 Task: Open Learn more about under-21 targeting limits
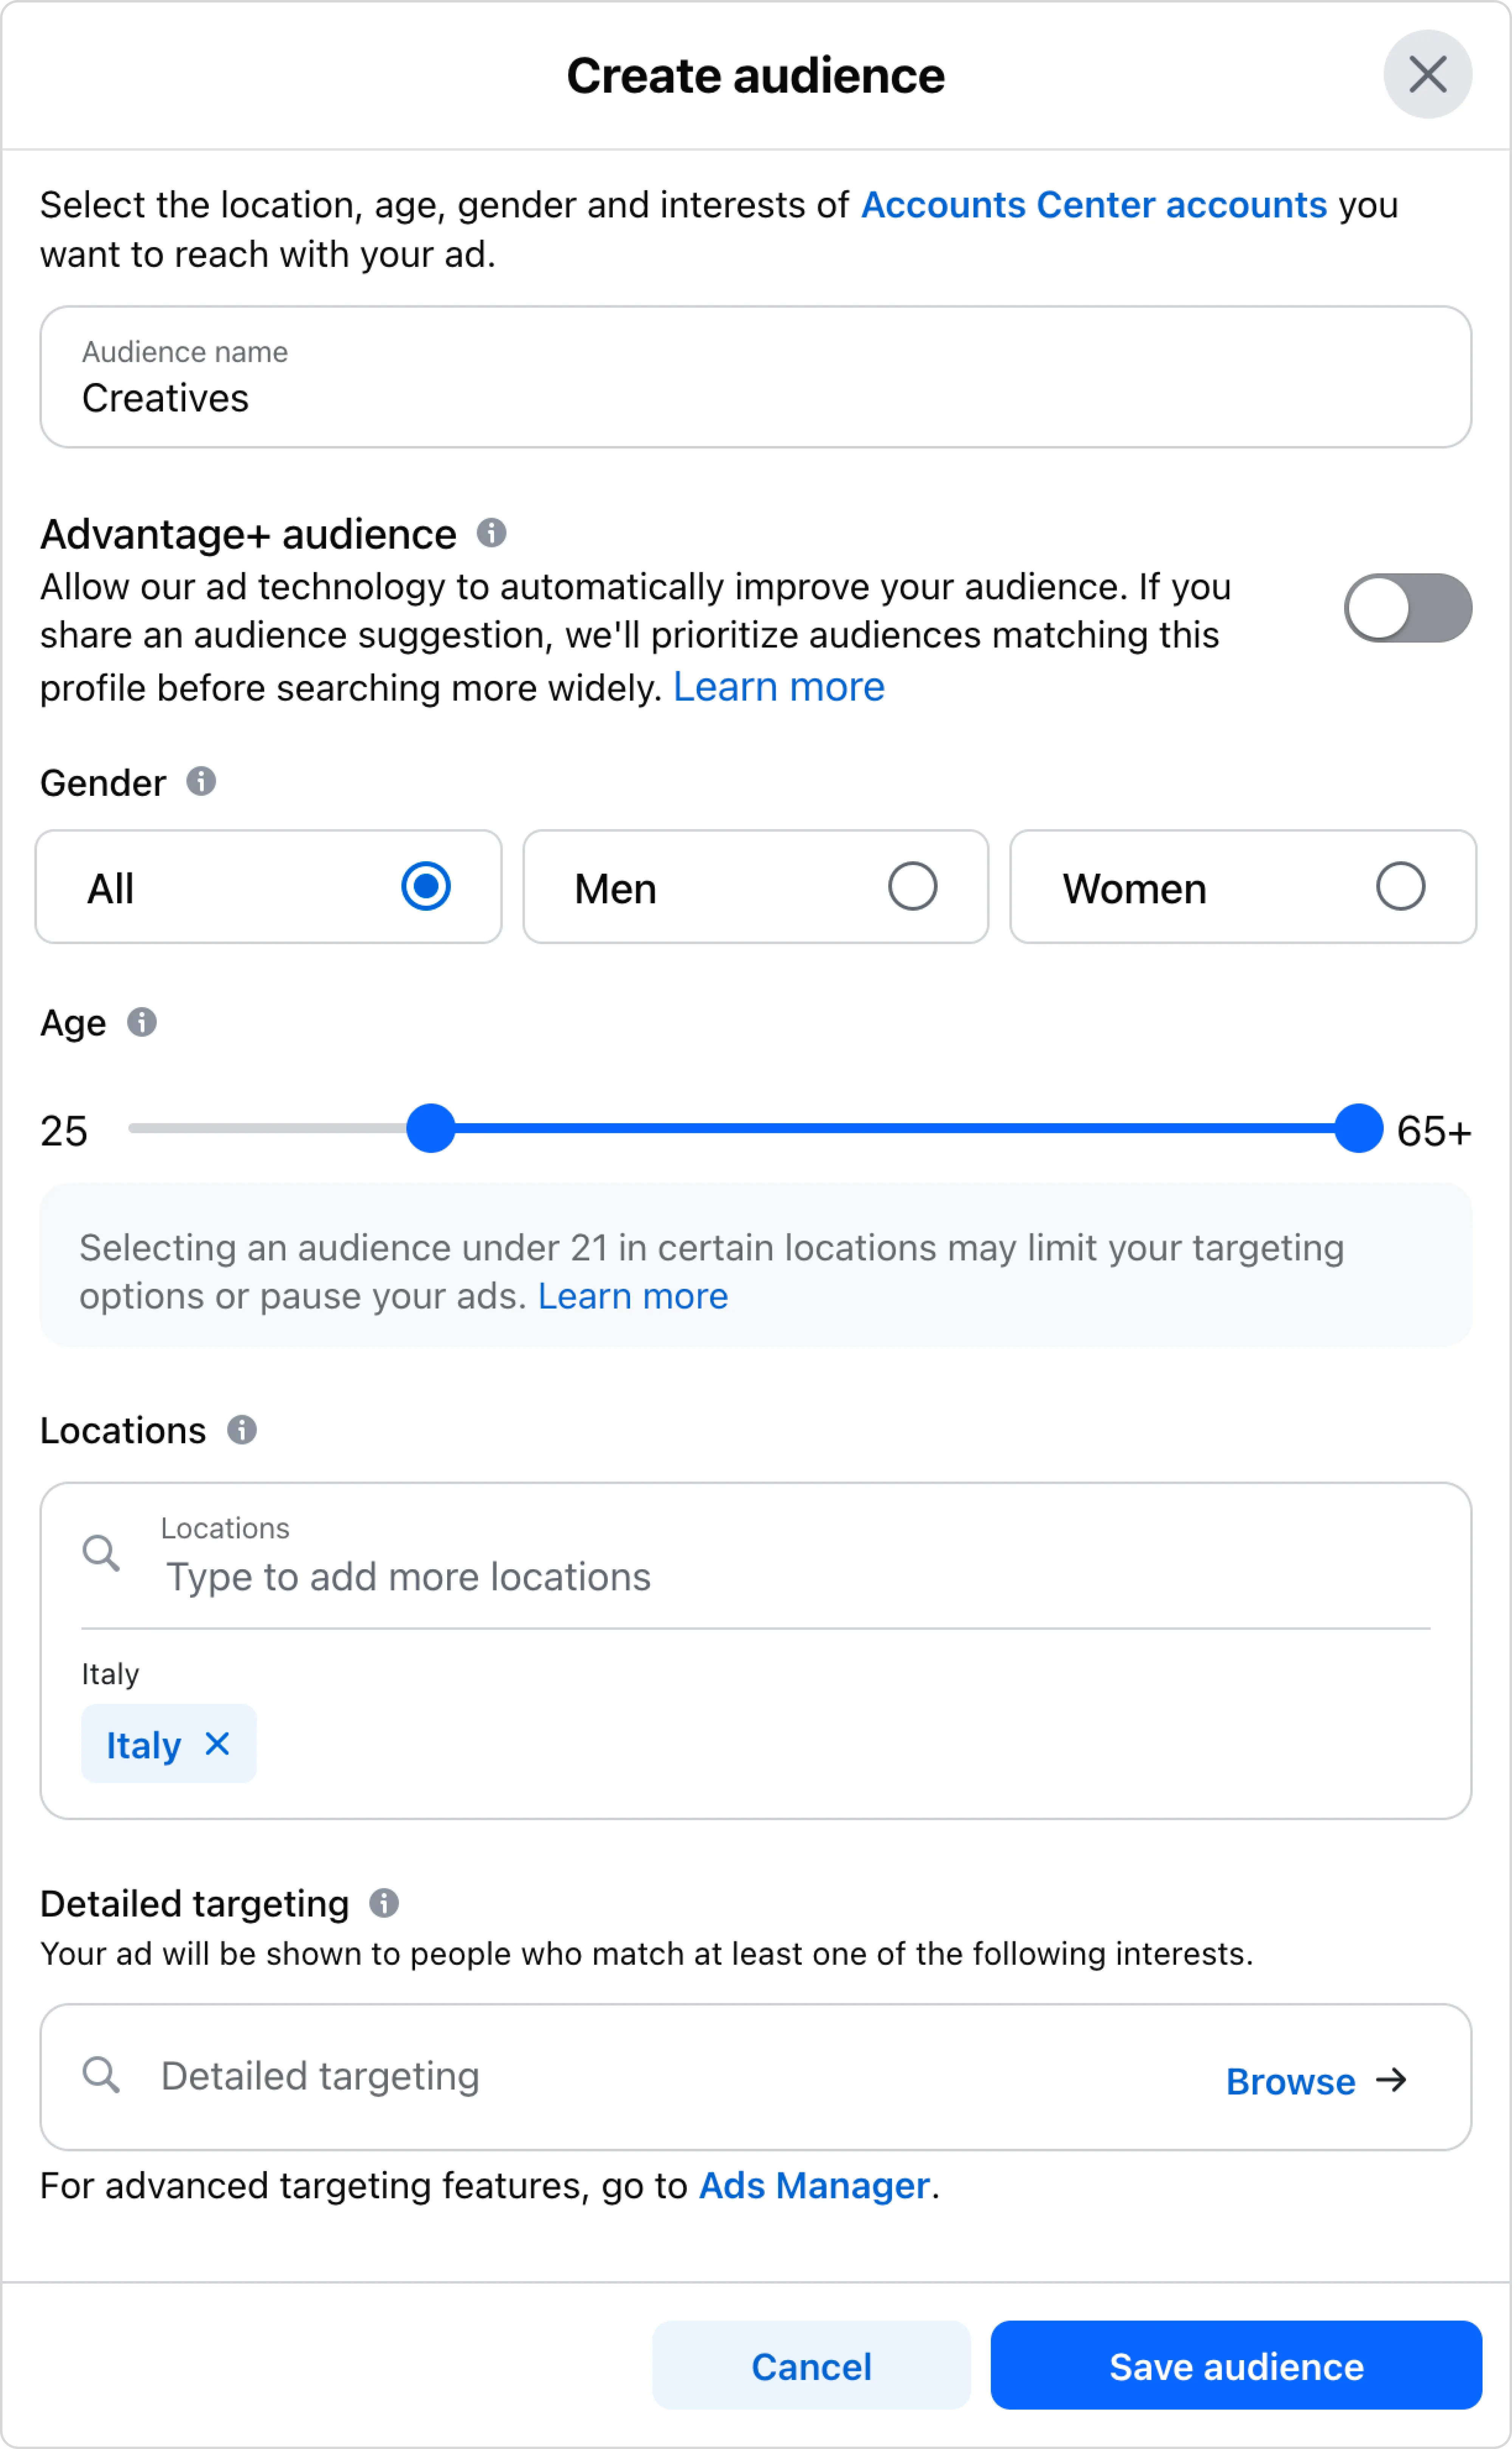pyautogui.click(x=633, y=1296)
